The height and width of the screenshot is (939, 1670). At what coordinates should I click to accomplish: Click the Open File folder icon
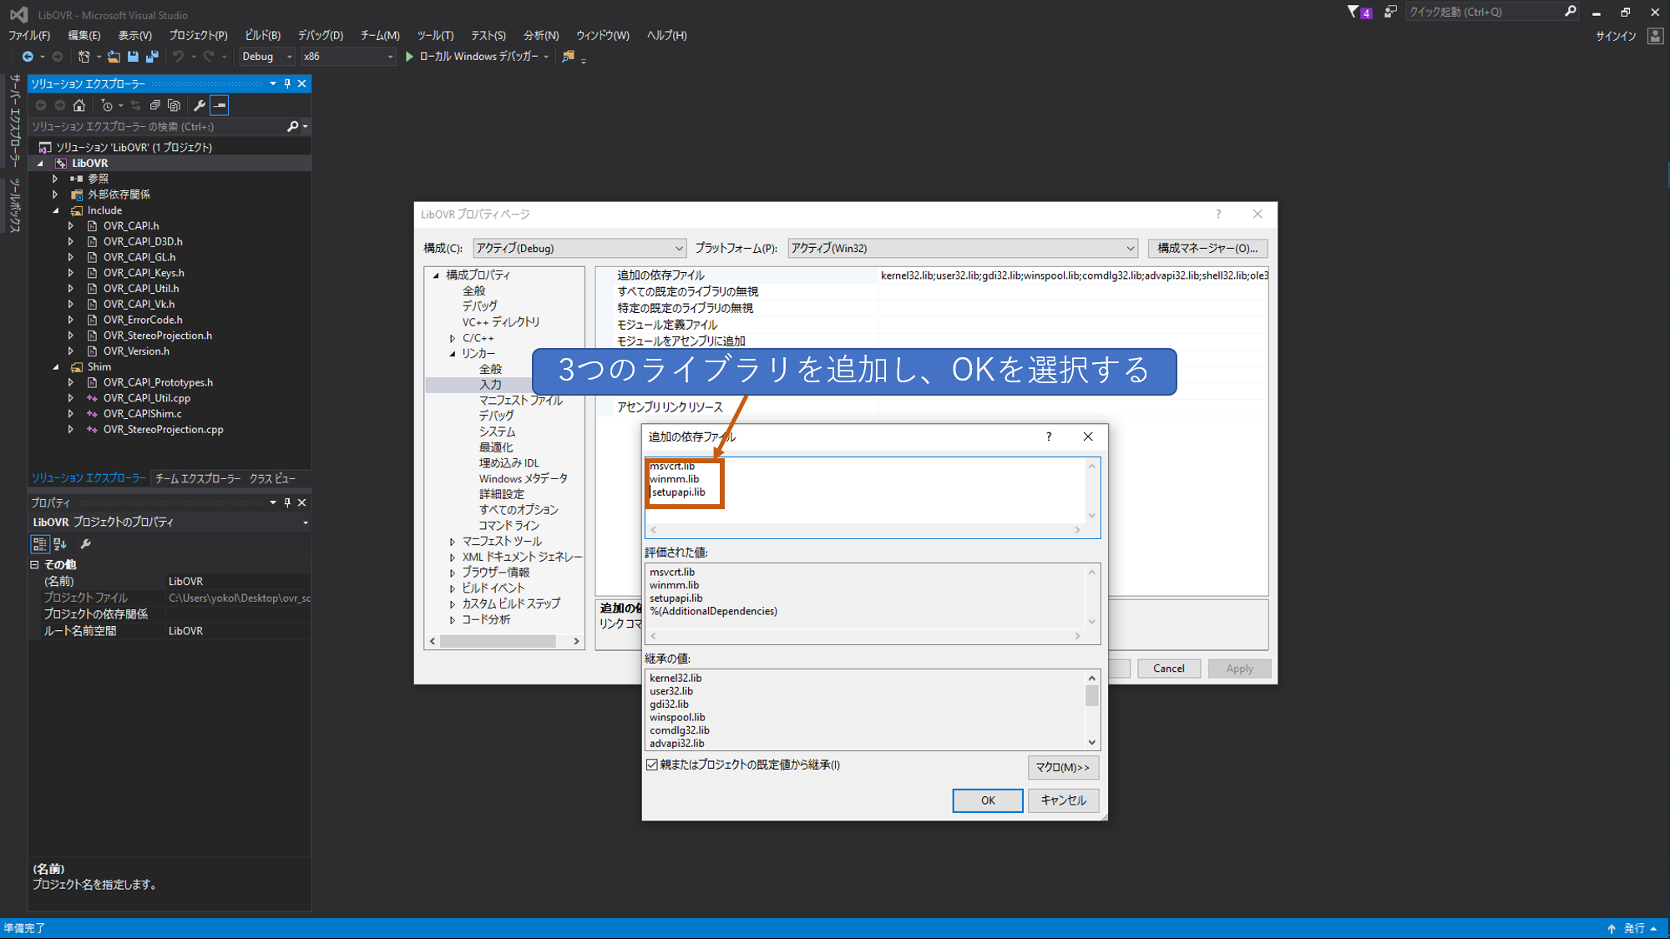114,57
